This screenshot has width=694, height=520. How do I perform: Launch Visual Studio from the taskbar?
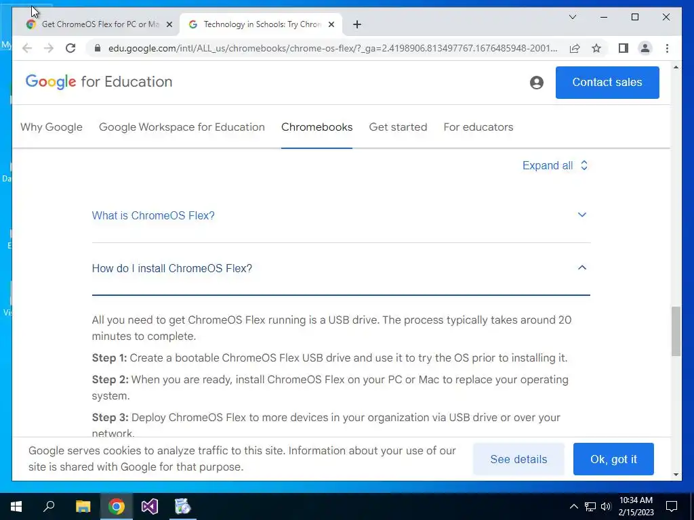(150, 506)
